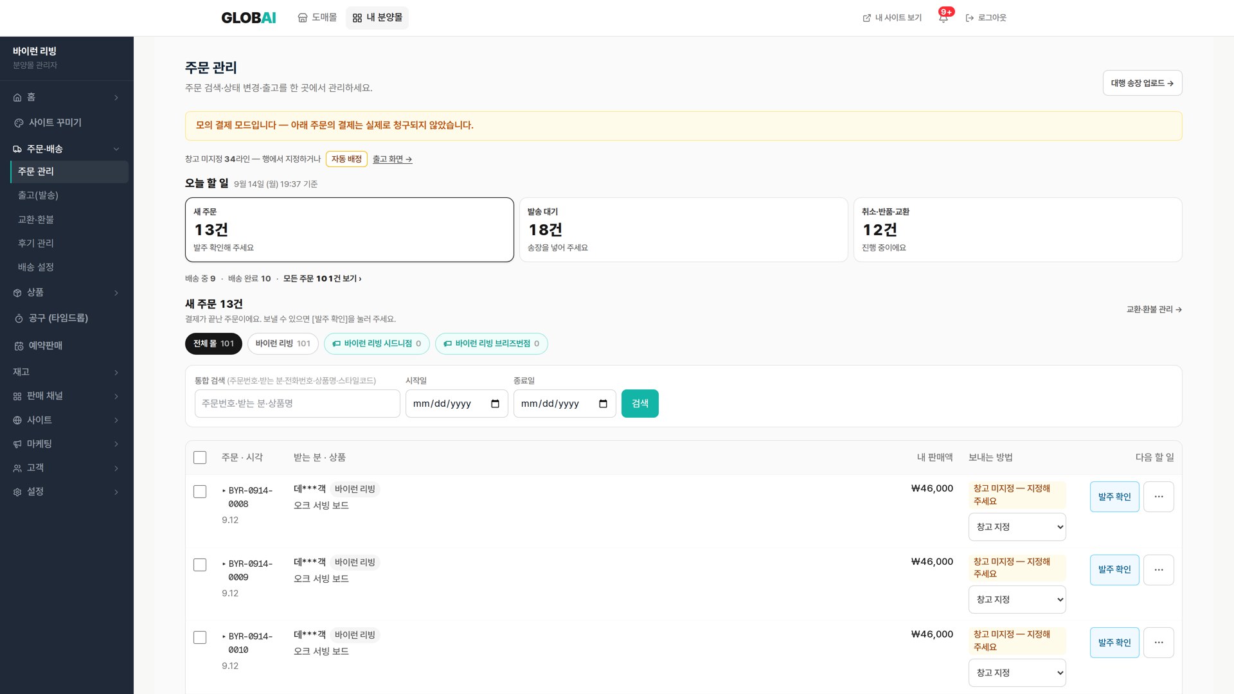The width and height of the screenshot is (1234, 694).
Task: Click the 판매 채널 grid icon
Action: click(x=17, y=396)
